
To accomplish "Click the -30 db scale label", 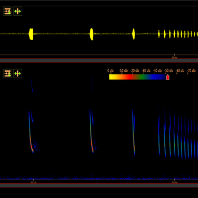I will coord(146,71).
